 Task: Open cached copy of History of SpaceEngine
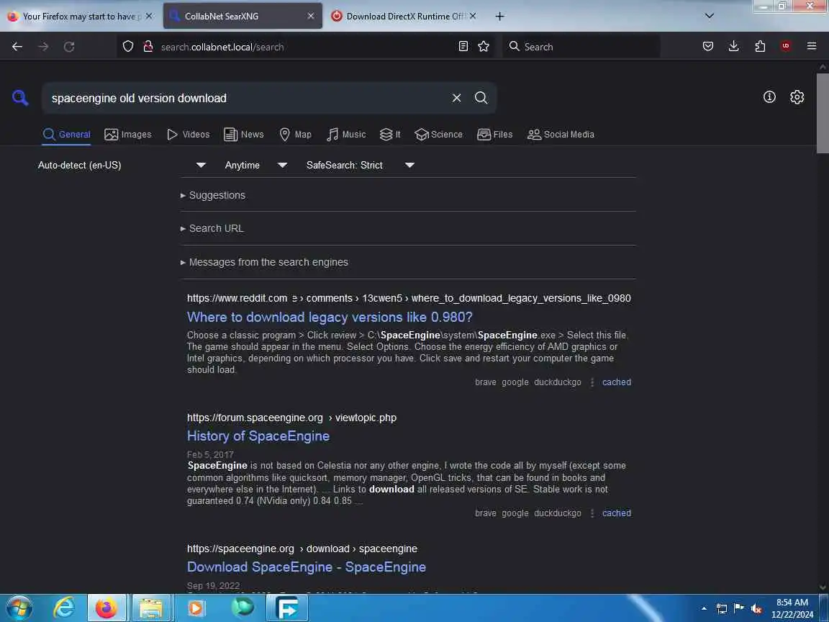tap(617, 513)
